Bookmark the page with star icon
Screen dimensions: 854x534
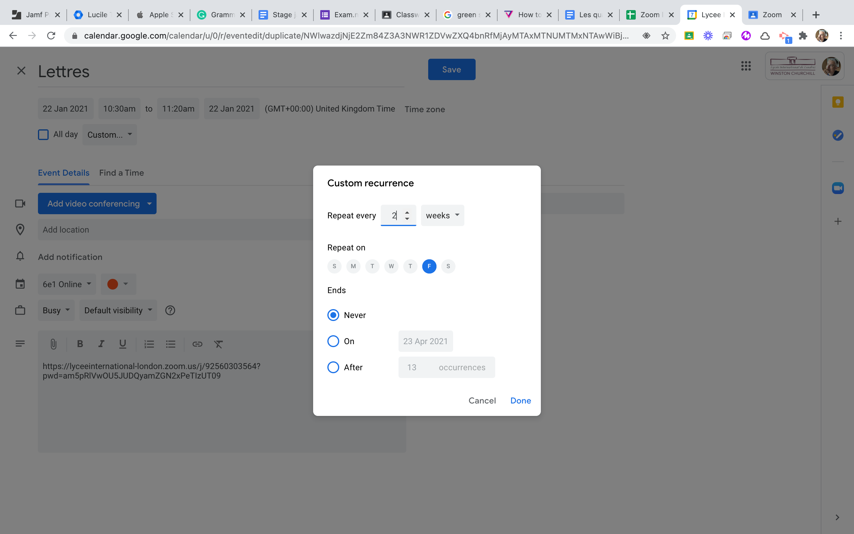(665, 36)
